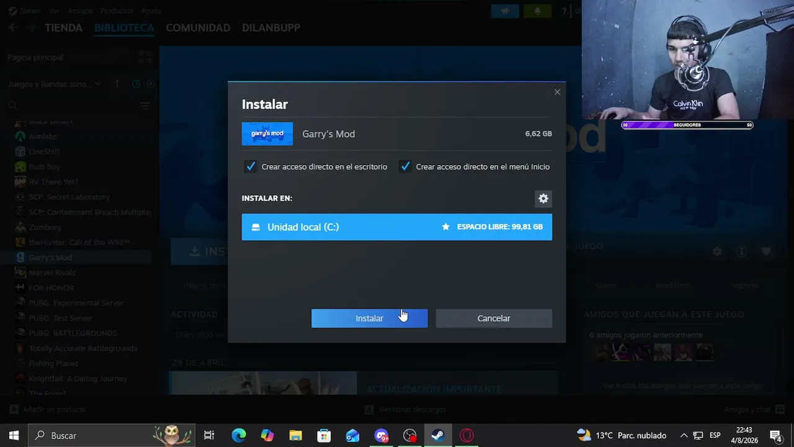
Task: Click the game info icon on Garry's Mod page
Action: pyautogui.click(x=741, y=251)
